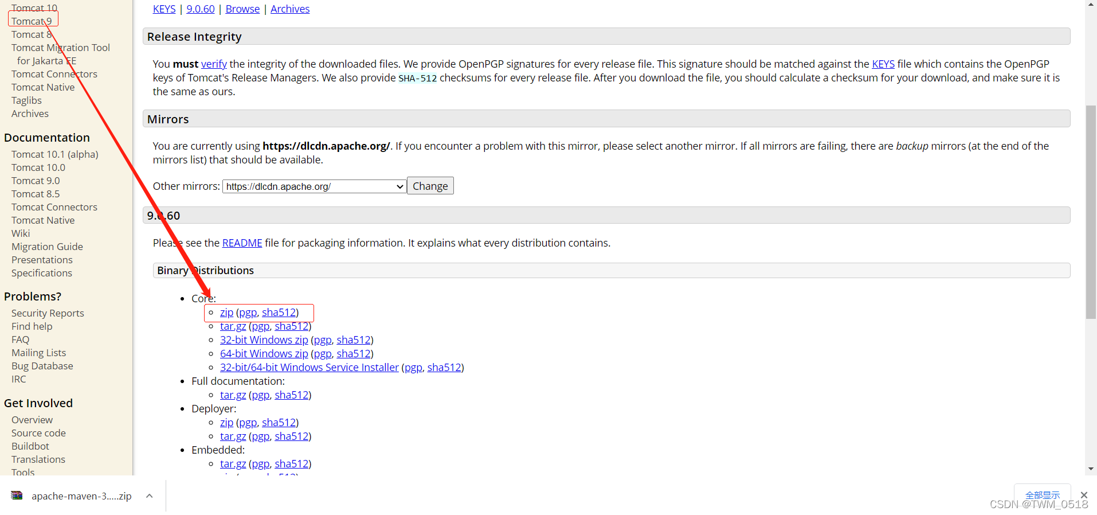The width and height of the screenshot is (1097, 515).
Task: Open the IRC link
Action: [19, 379]
